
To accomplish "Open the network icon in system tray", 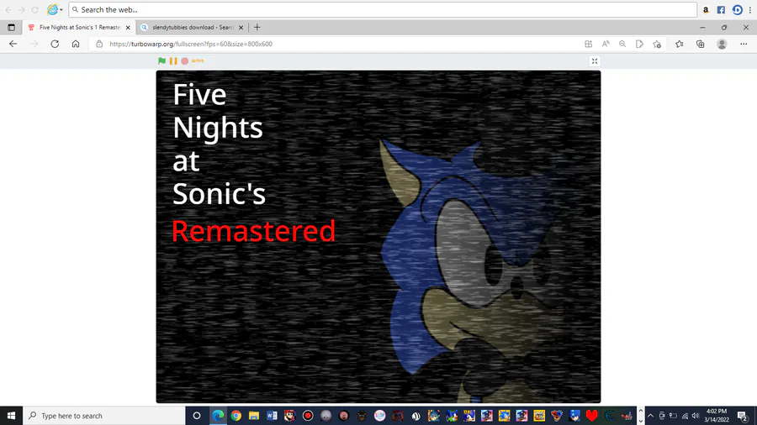I will click(685, 416).
